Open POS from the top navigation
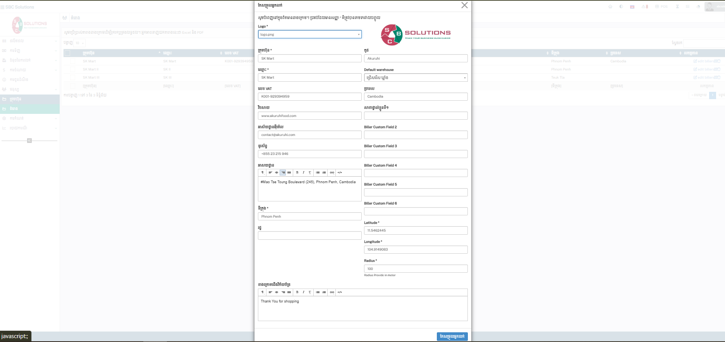 (661, 7)
